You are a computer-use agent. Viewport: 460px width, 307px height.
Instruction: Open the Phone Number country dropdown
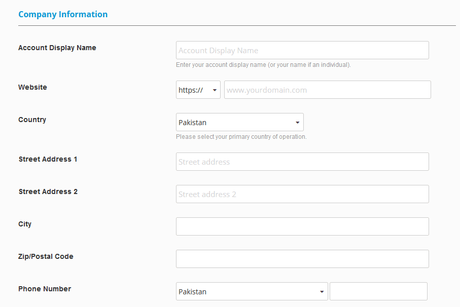click(252, 291)
